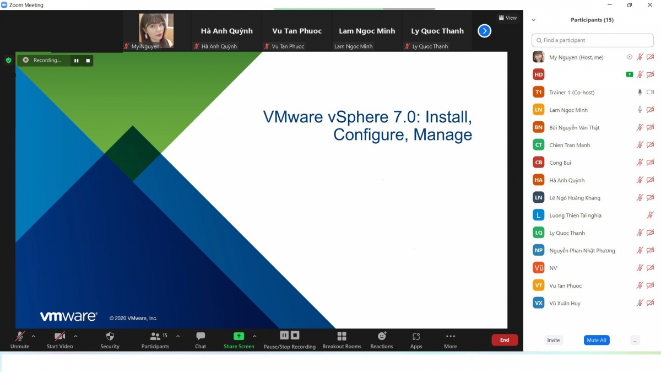The width and height of the screenshot is (661, 372).
Task: Click My Nguyen's muted microphone icon
Action: tap(640, 57)
